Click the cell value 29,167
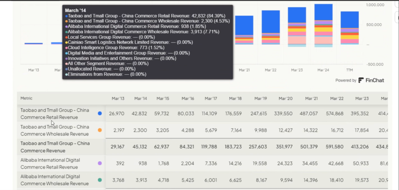Image resolution: width=399 pixels, height=190 pixels. pos(118,147)
